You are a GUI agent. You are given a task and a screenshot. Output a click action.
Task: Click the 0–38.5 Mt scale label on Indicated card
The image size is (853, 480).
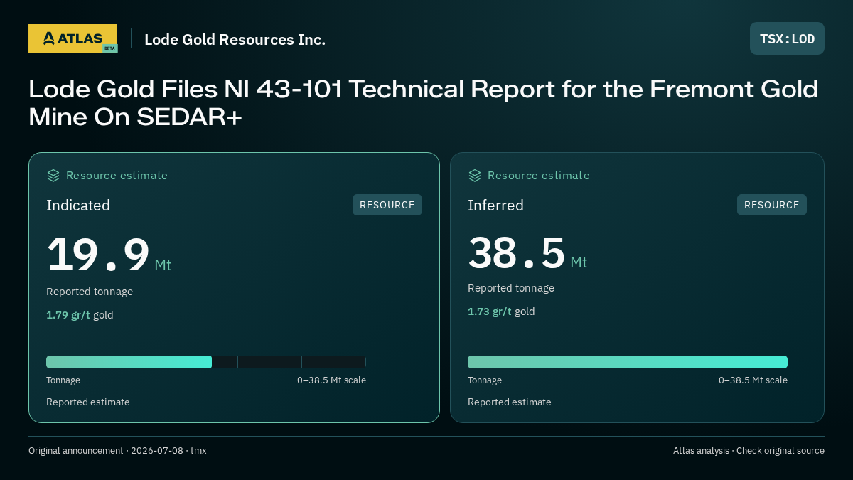(331, 380)
